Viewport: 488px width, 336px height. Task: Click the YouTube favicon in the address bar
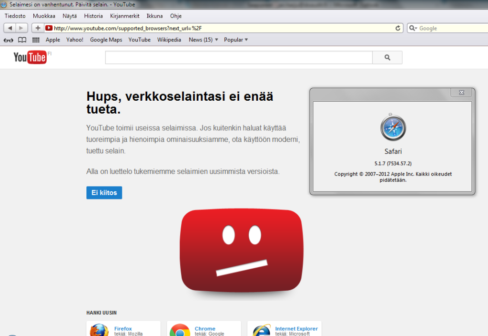[x=49, y=28]
